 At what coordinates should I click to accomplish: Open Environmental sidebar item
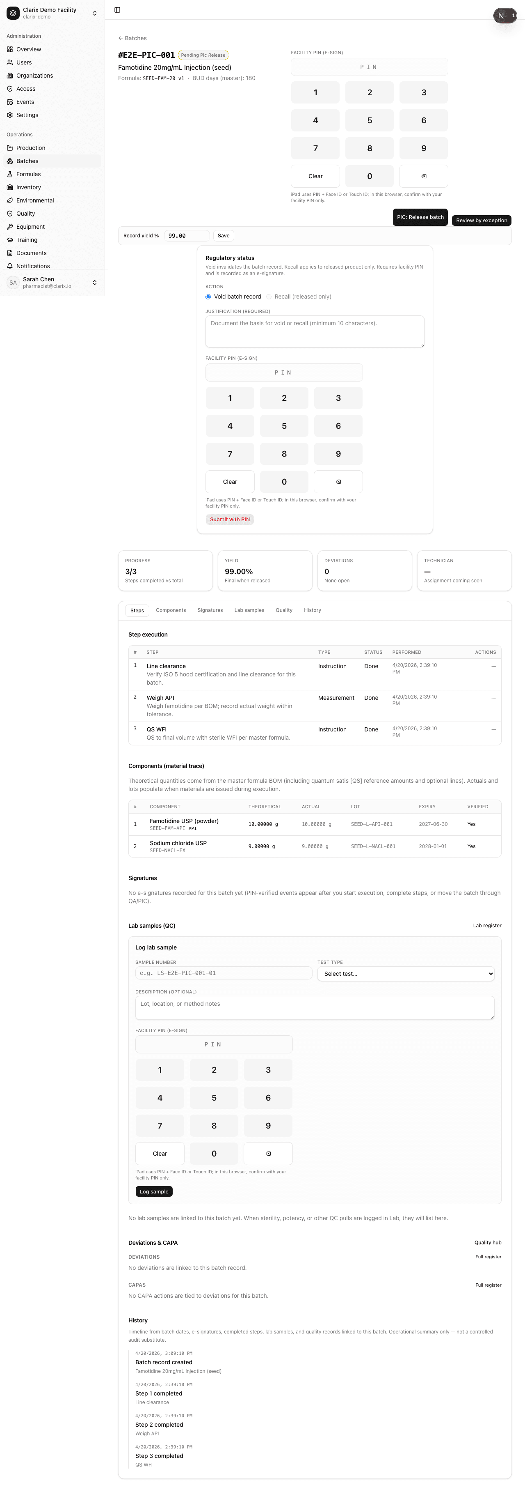[52, 200]
